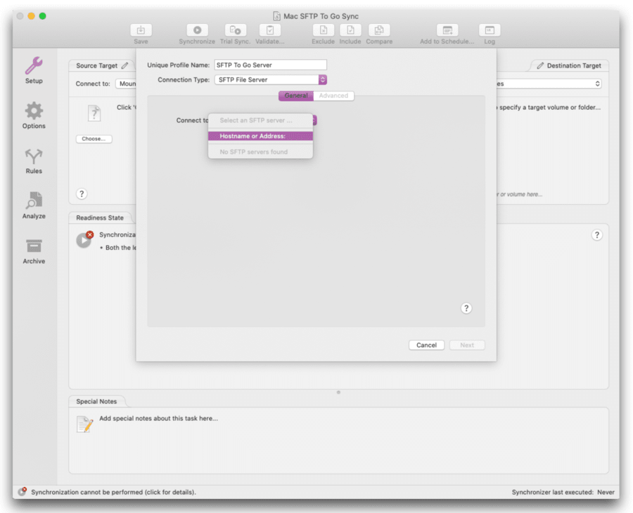Image resolution: width=633 pixels, height=513 pixels.
Task: Open the Log from the toolbar
Action: coord(489,31)
